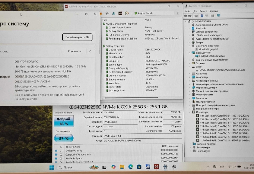The image size is (254, 174).
Task: Click the muted volume icon in system tray
Action: click(234, 167)
